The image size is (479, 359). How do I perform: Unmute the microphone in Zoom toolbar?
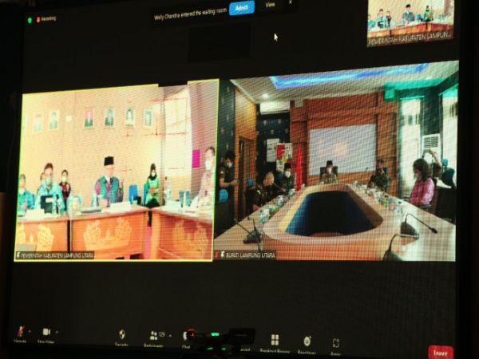point(20,333)
